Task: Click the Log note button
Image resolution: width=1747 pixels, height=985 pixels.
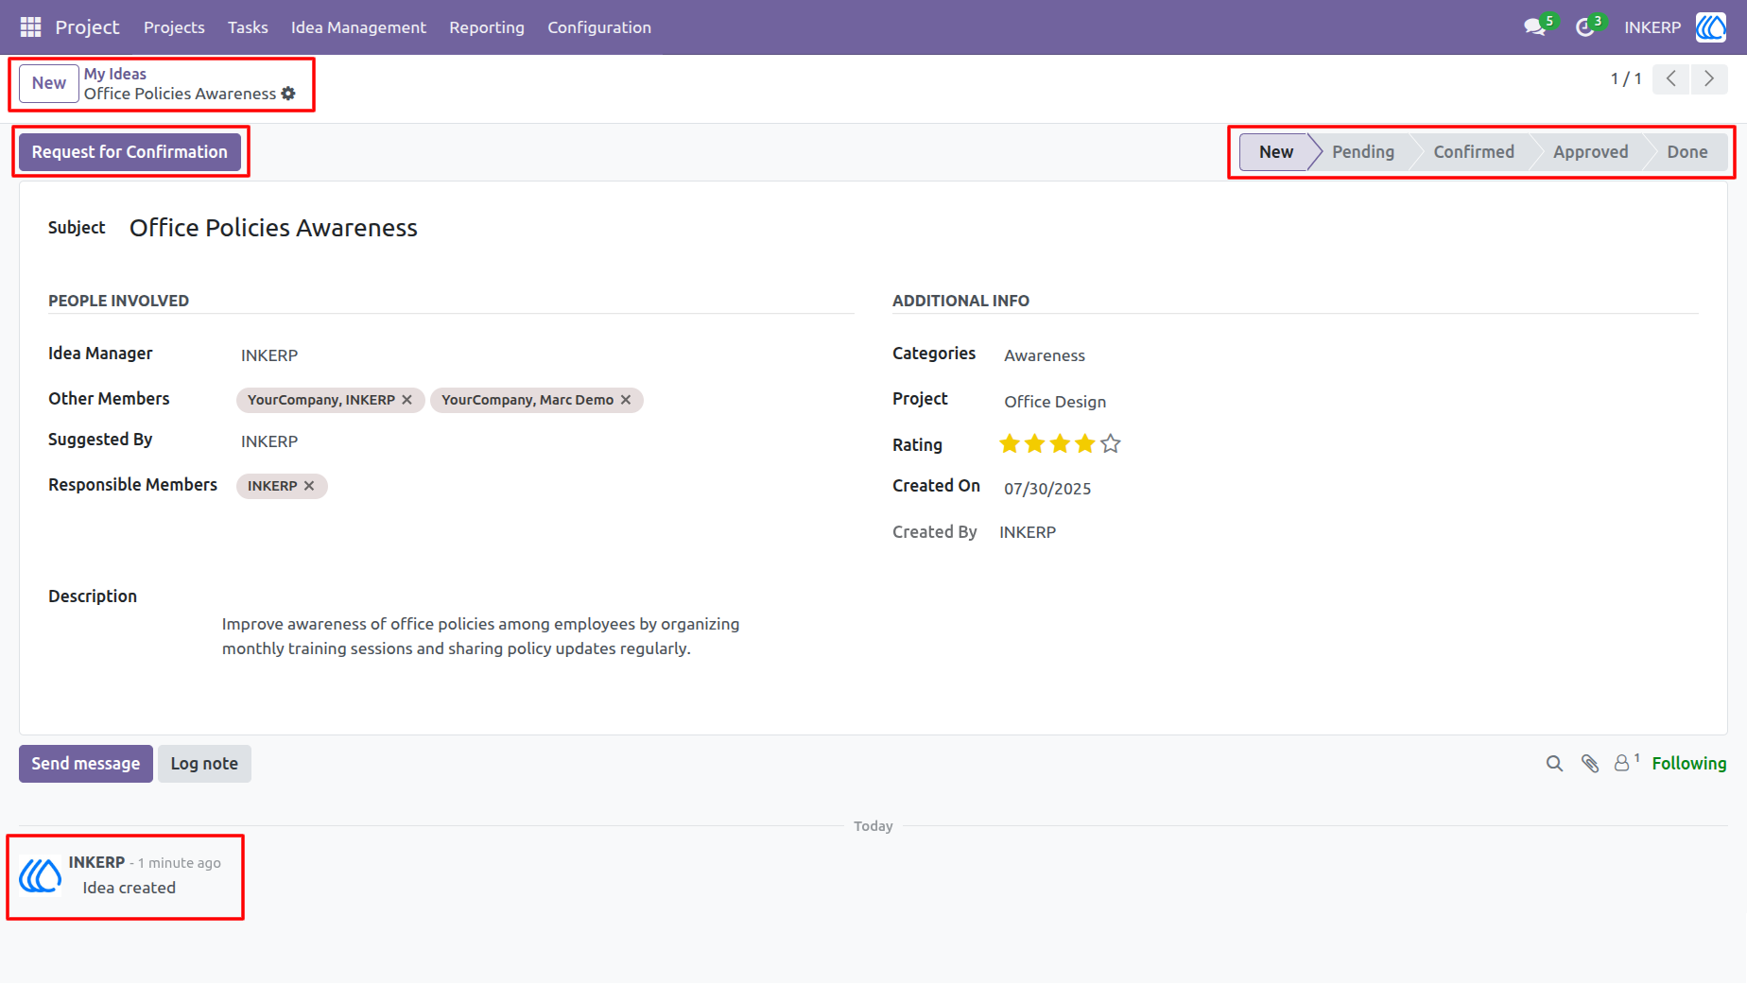Action: pos(204,764)
